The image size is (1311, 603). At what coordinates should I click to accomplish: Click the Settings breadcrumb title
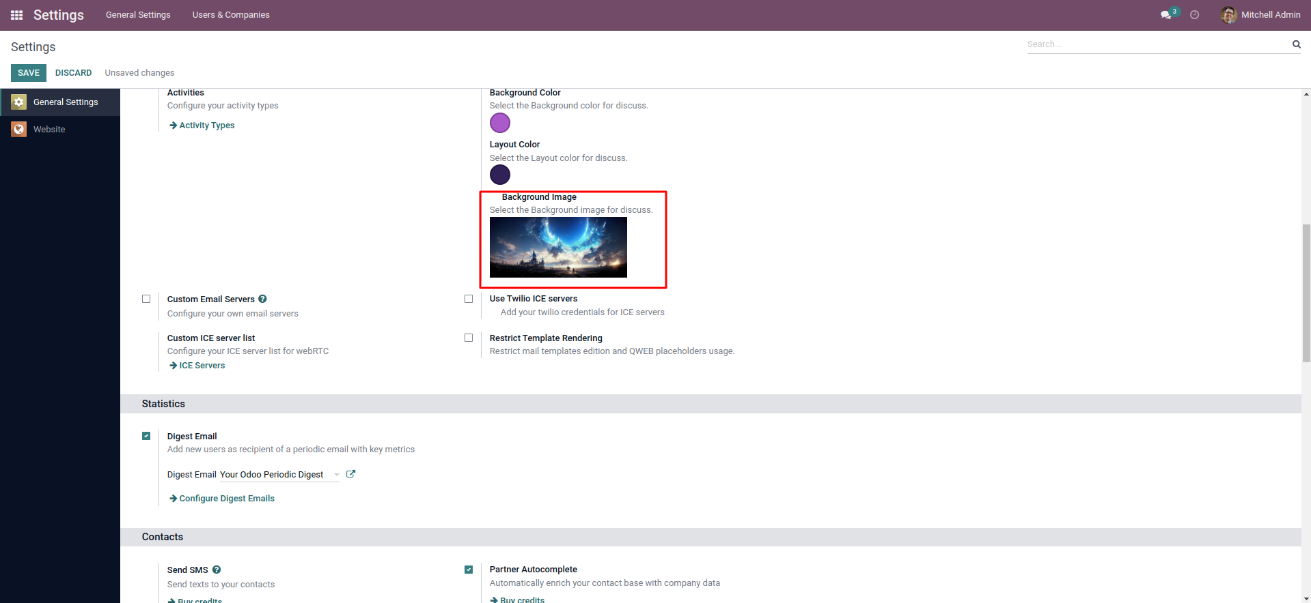click(x=33, y=47)
